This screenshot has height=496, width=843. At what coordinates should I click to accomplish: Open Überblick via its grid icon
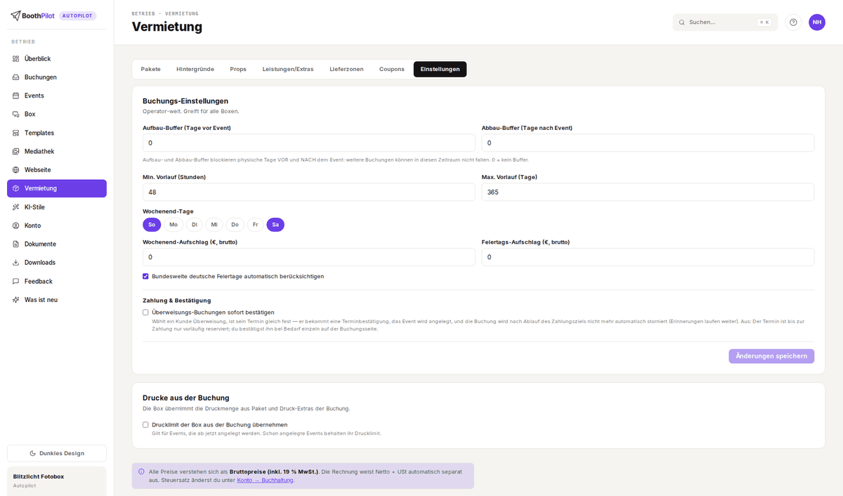[16, 59]
